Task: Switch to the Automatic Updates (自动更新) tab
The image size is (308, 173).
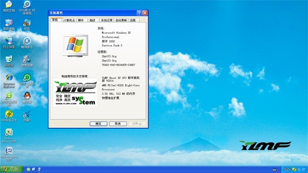Action: (x=121, y=20)
